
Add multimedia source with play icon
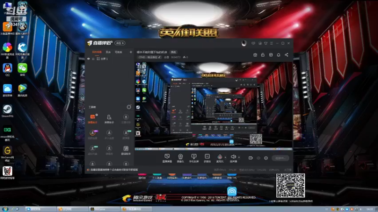click(x=207, y=158)
